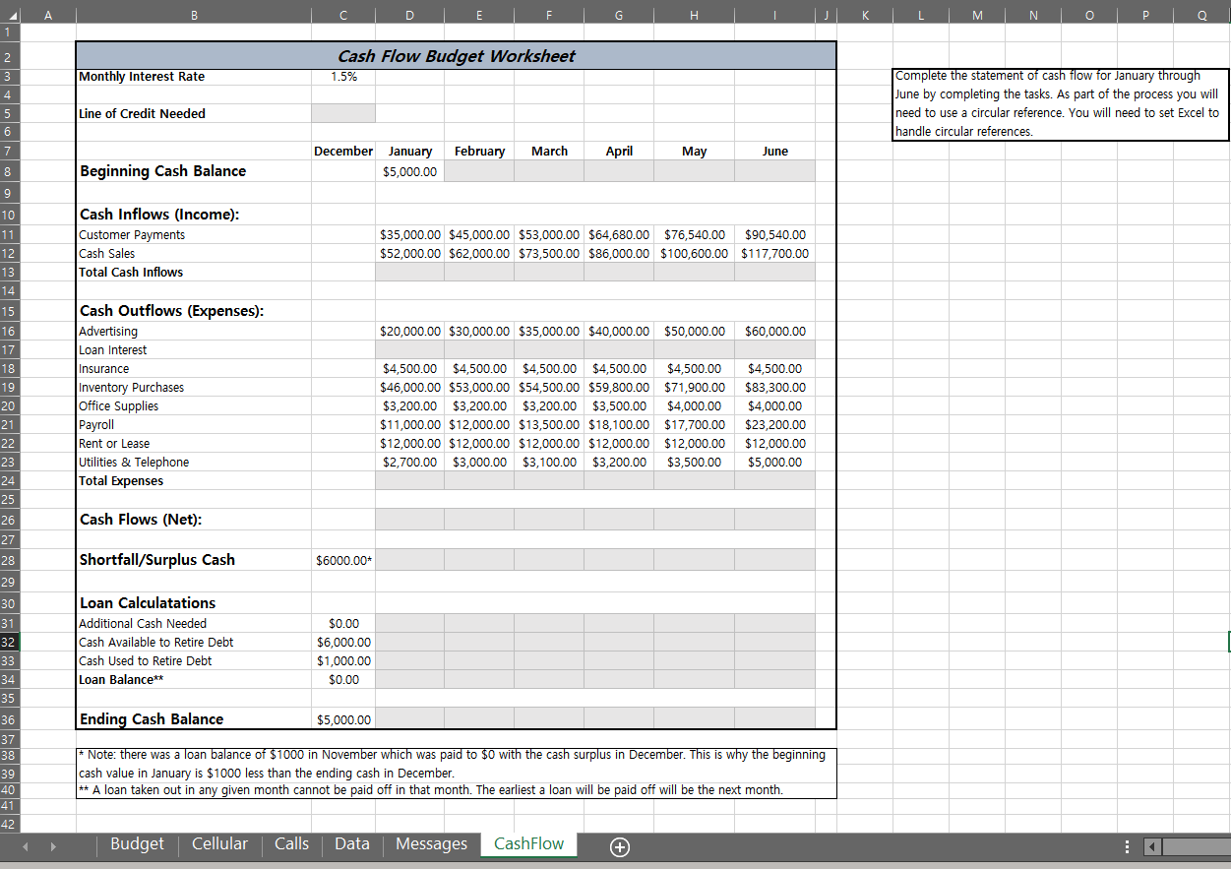The width and height of the screenshot is (1231, 869).
Task: Click the three-dot tab bar split handle
Action: (1128, 846)
